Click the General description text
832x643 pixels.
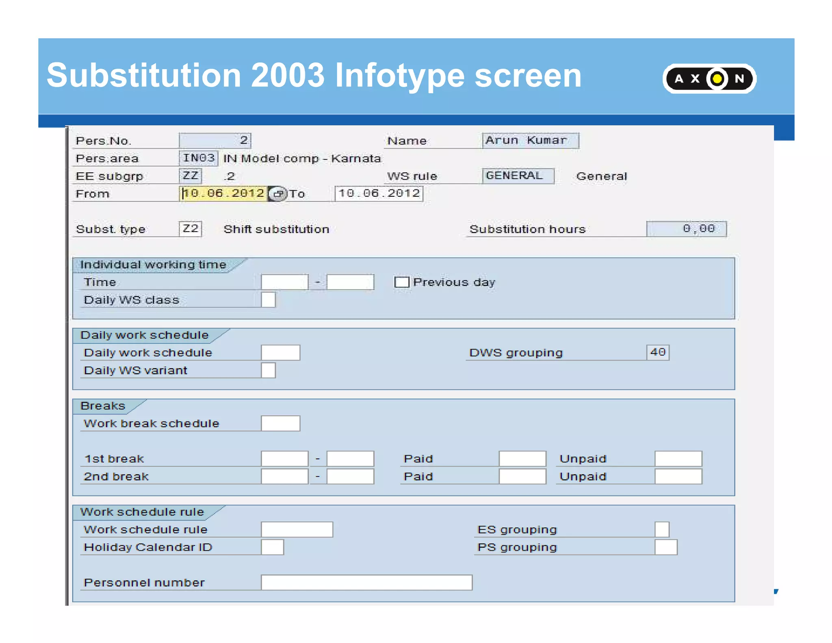click(x=602, y=176)
